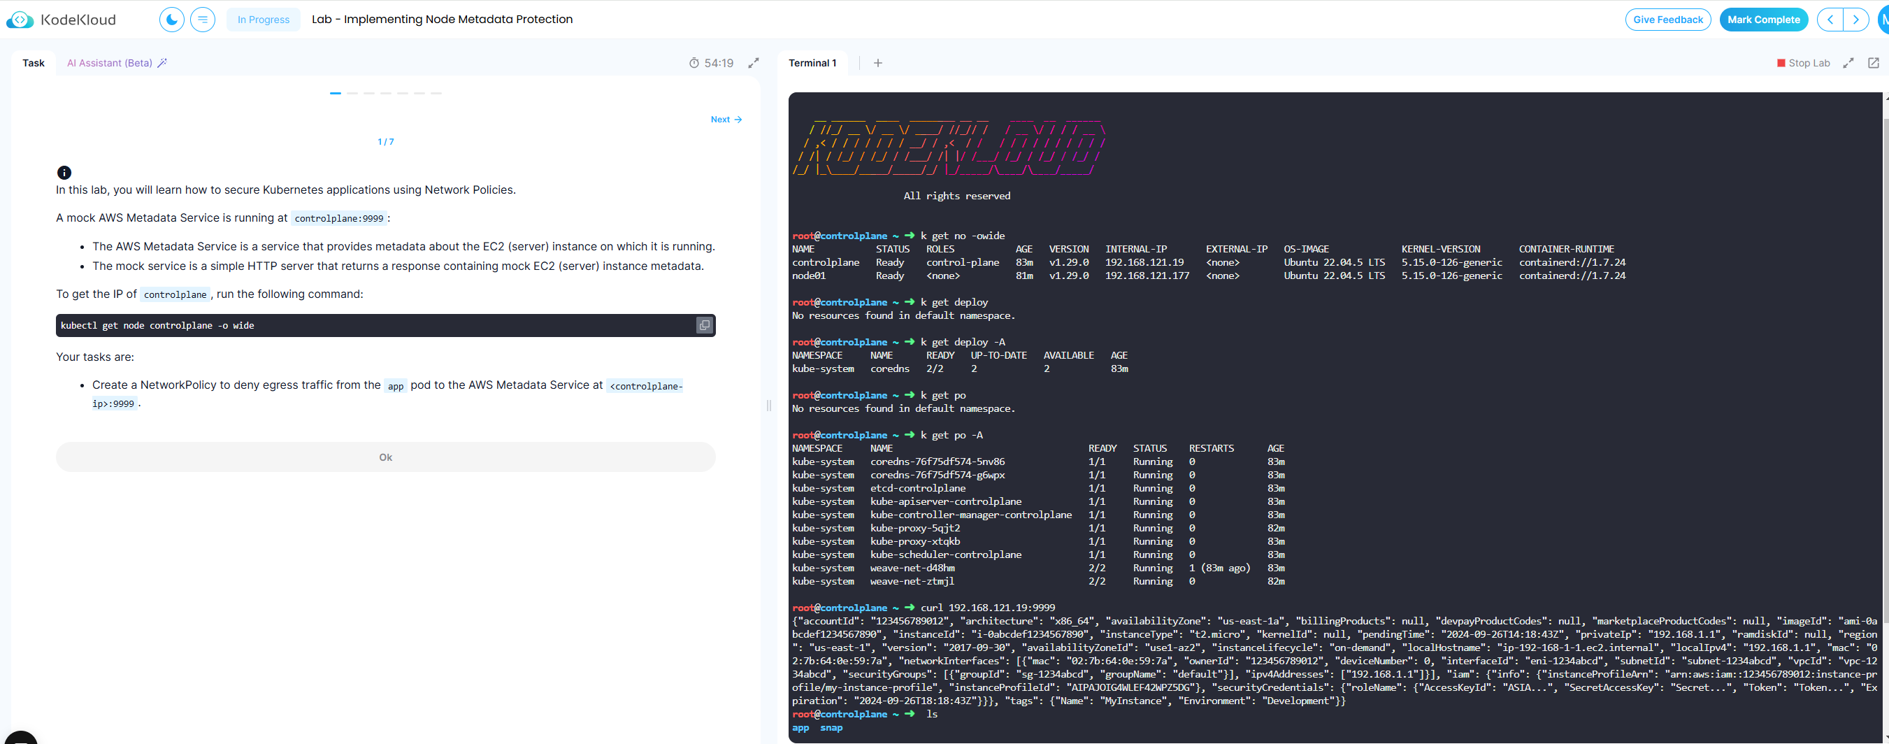
Task: Click the '1 / 7' step counter
Action: pos(386,142)
